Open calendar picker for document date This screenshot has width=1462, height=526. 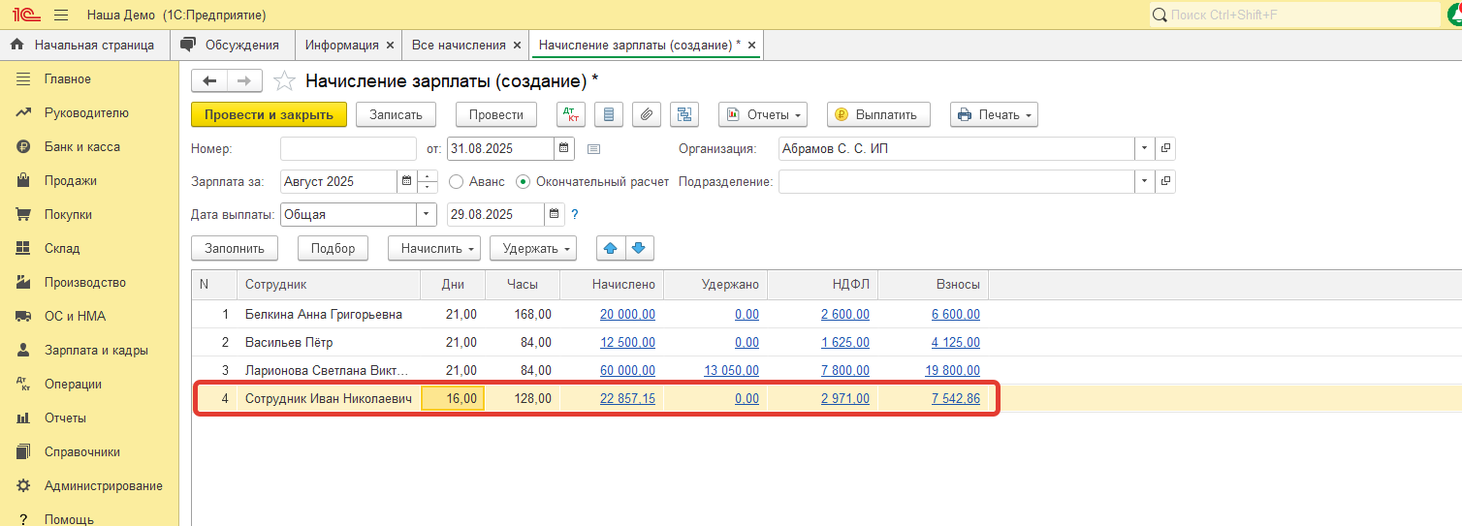click(x=564, y=149)
